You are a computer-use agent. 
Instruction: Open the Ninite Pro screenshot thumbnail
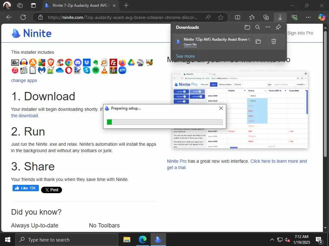click(x=240, y=110)
